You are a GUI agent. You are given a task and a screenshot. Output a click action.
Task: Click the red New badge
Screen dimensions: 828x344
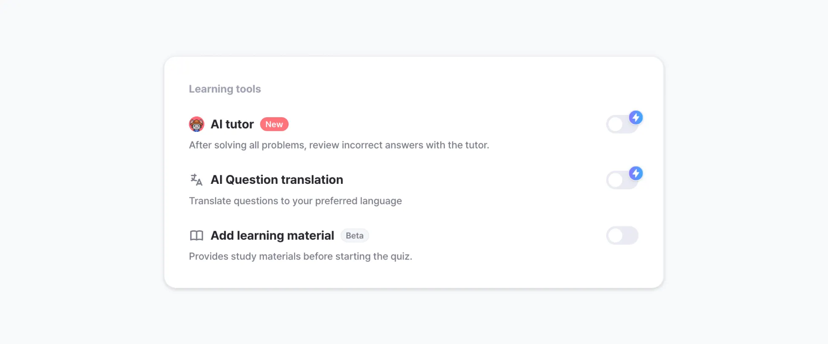tap(274, 124)
